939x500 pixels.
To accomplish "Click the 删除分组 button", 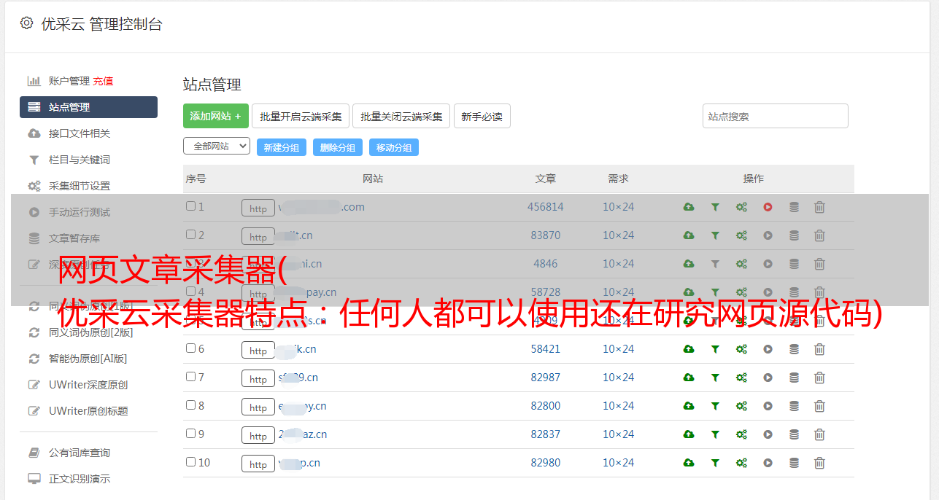I will click(x=338, y=147).
